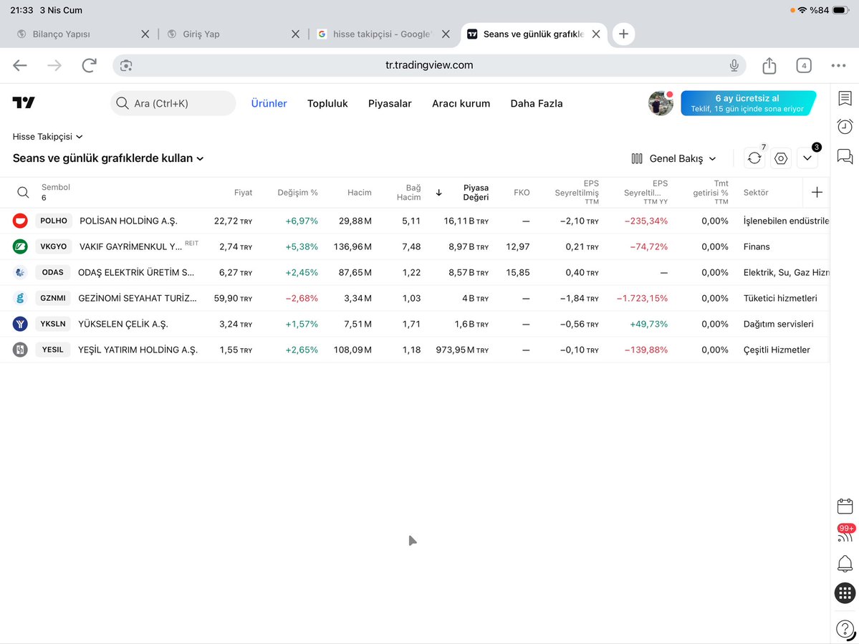Open the VKGYO ticker symbol
Screen dimensions: 859x644
click(54, 246)
